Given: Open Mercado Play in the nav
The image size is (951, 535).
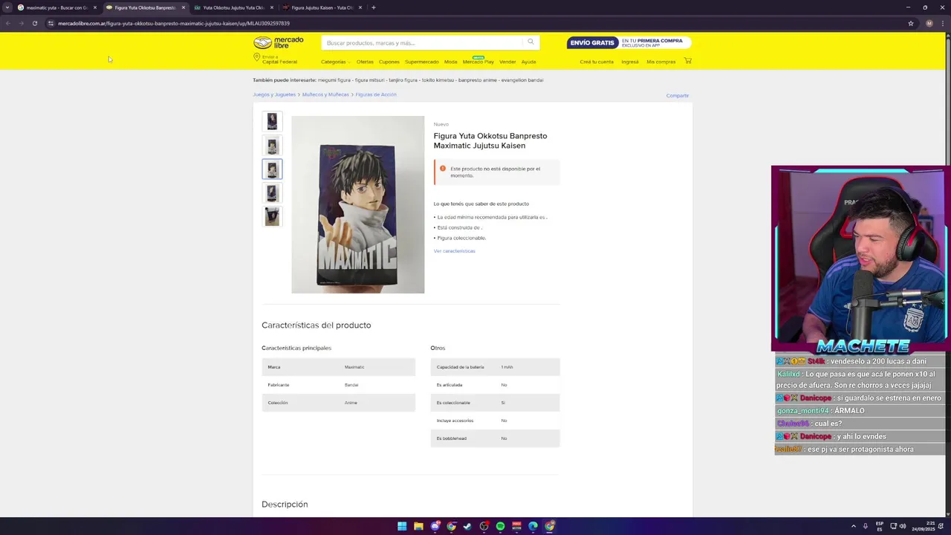Looking at the screenshot, I should pos(478,62).
